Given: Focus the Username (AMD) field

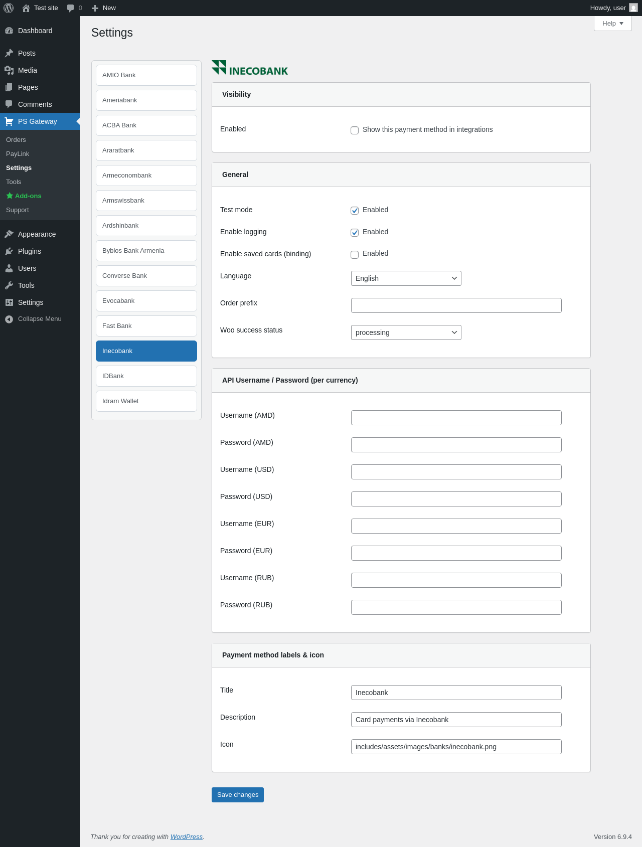Looking at the screenshot, I should coord(456,418).
